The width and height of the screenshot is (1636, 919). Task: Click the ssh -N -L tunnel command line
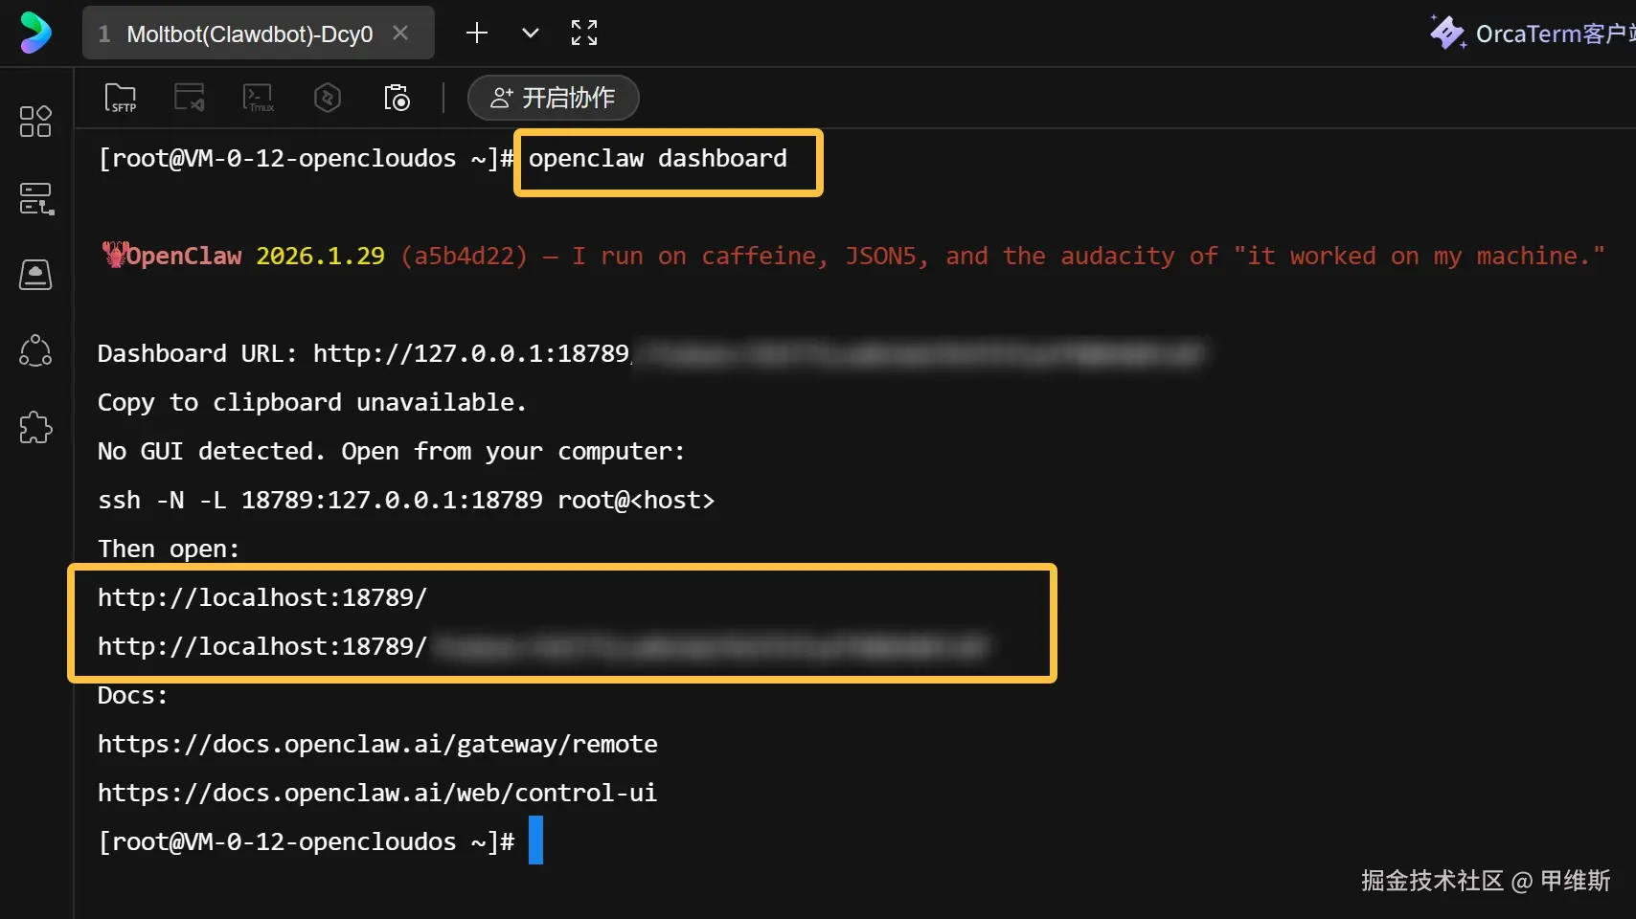pyautogui.click(x=406, y=500)
